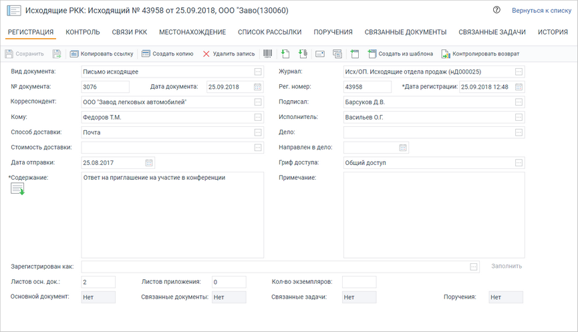Open the calendar for Дата регистрации
This screenshot has height=332, width=578.
click(519, 87)
